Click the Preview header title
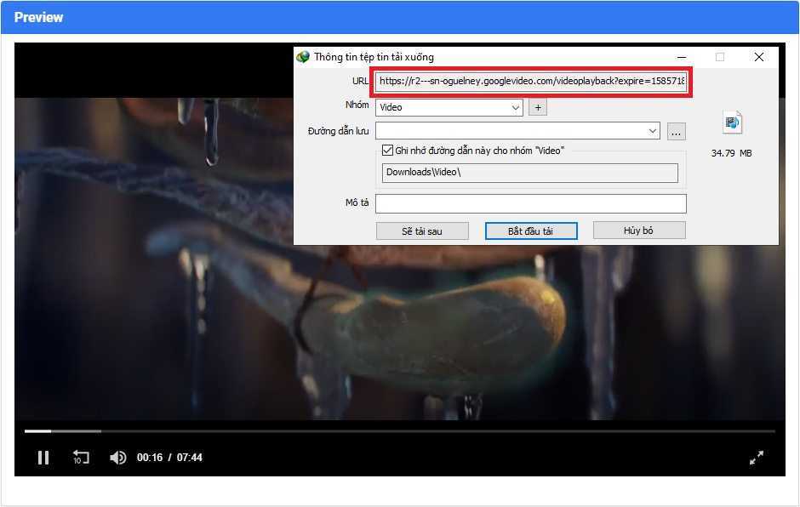Screen dimensions: 800x507 click(x=39, y=17)
